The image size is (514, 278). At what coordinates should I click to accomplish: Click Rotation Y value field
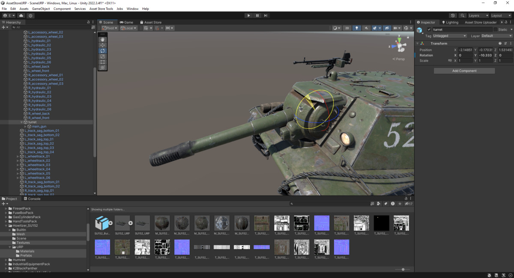tap(485, 55)
